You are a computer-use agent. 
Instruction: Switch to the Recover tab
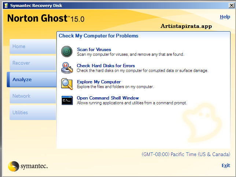tap(33, 63)
